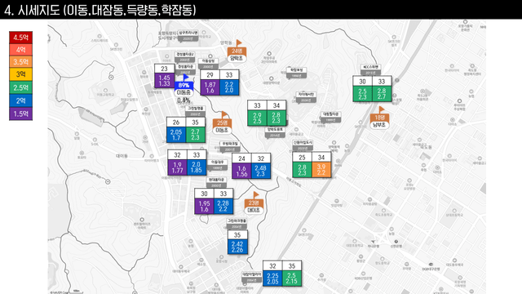Select the size 29 header cell
The height and width of the screenshot is (294, 522).
point(210,75)
